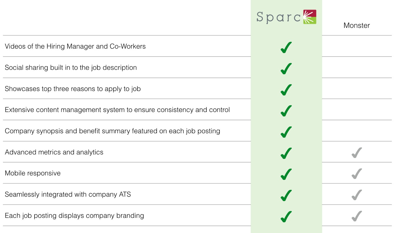Click the green checkmark for mobile responsive
This screenshot has width=395, height=233.
click(286, 174)
